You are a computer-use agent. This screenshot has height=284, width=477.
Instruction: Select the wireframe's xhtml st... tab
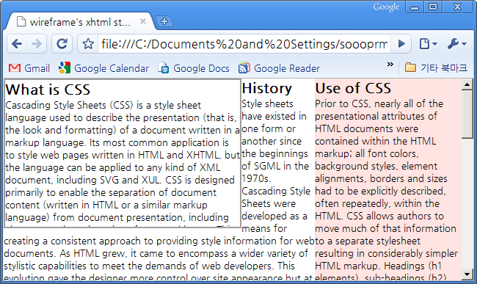coord(81,22)
